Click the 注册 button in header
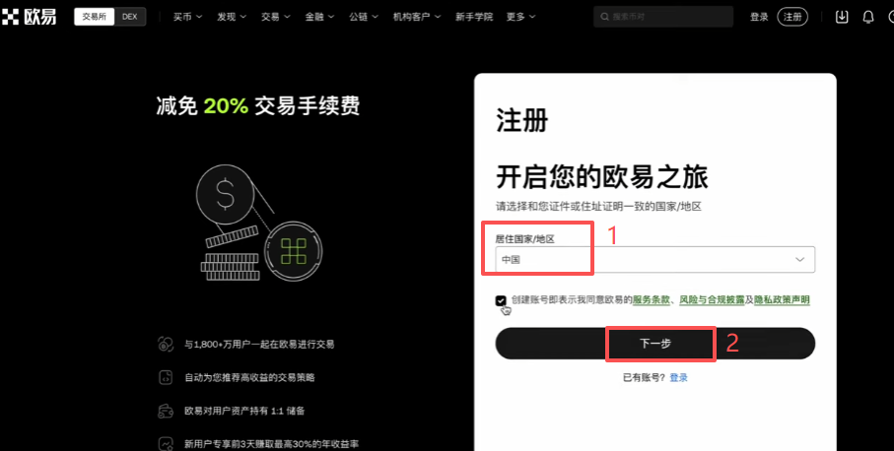894x451 pixels. pos(793,17)
